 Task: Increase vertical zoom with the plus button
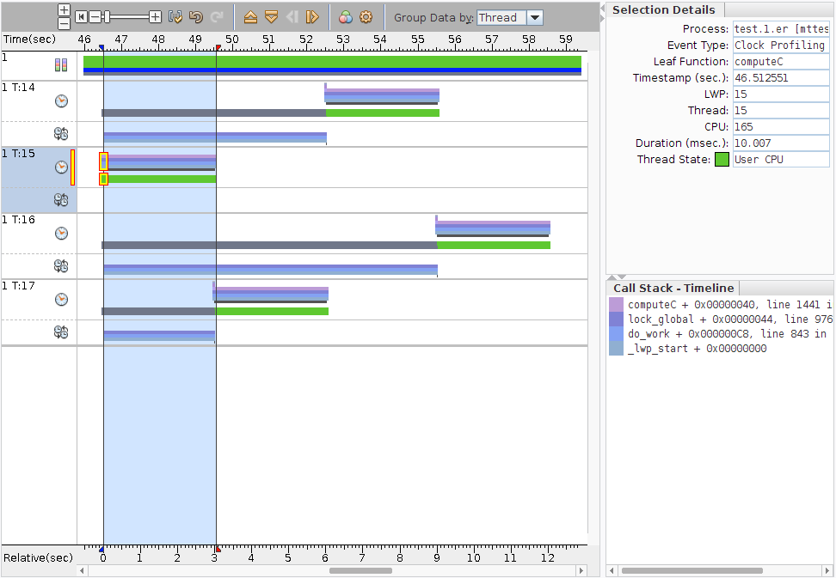64,10
